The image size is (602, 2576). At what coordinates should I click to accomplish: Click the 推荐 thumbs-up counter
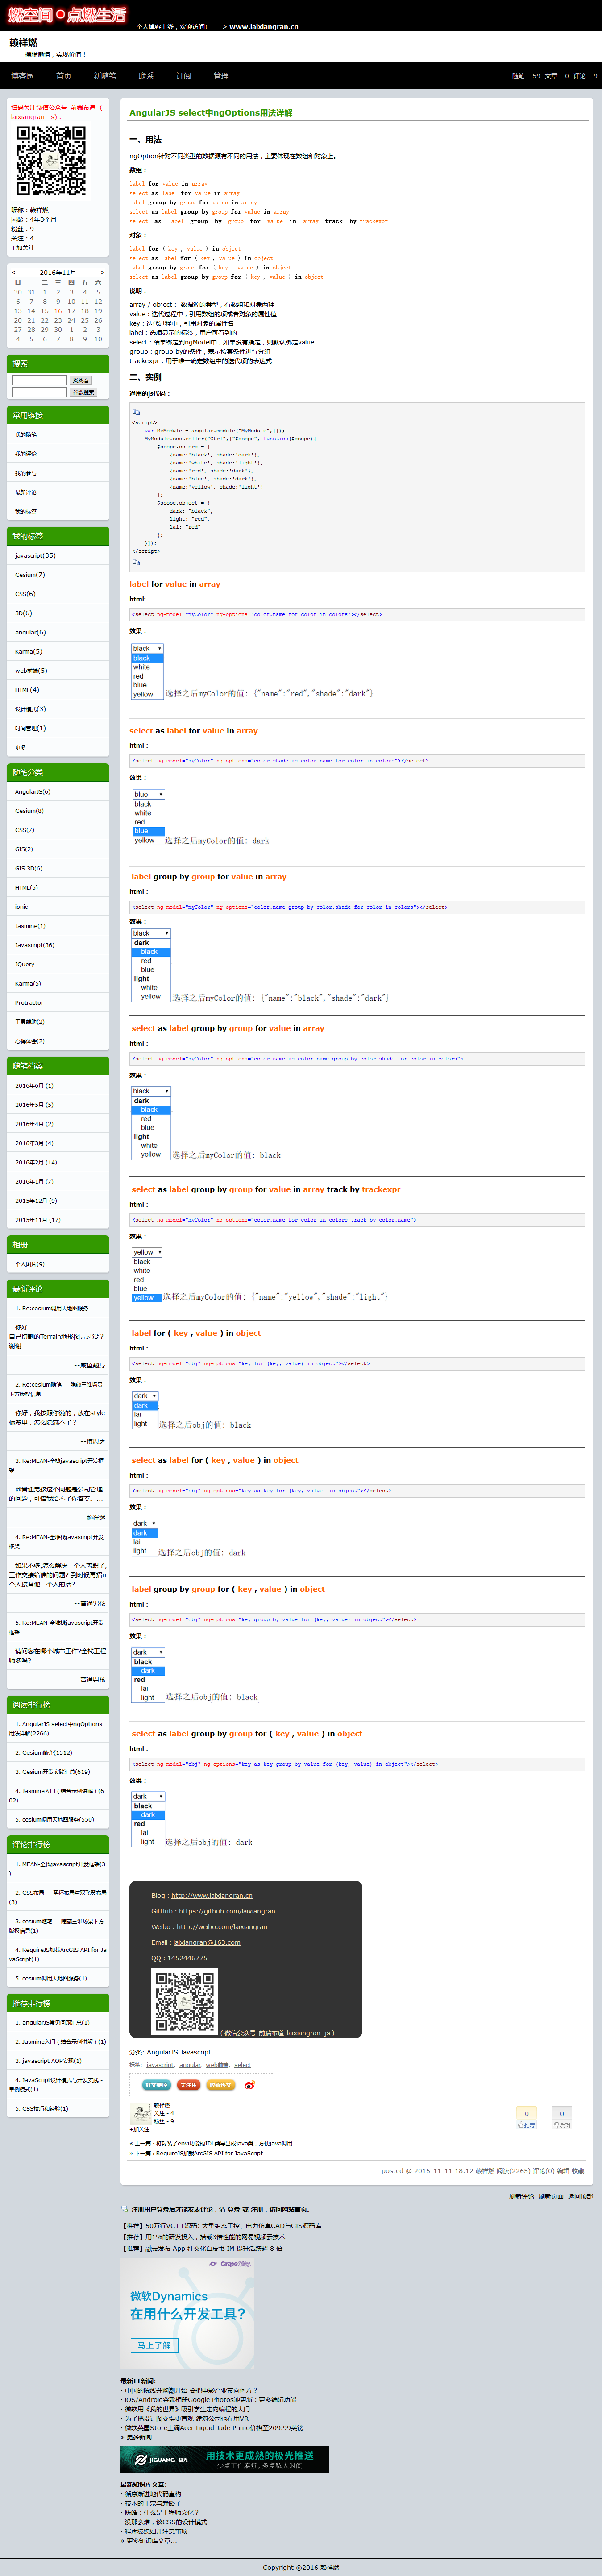(x=527, y=2118)
